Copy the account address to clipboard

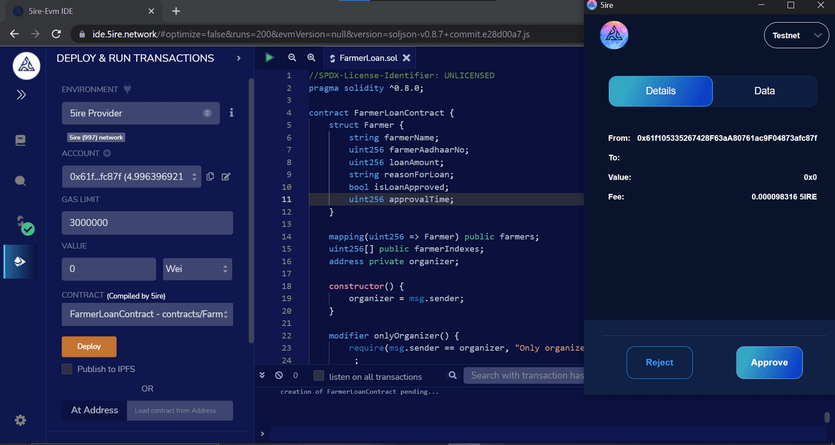pos(210,177)
